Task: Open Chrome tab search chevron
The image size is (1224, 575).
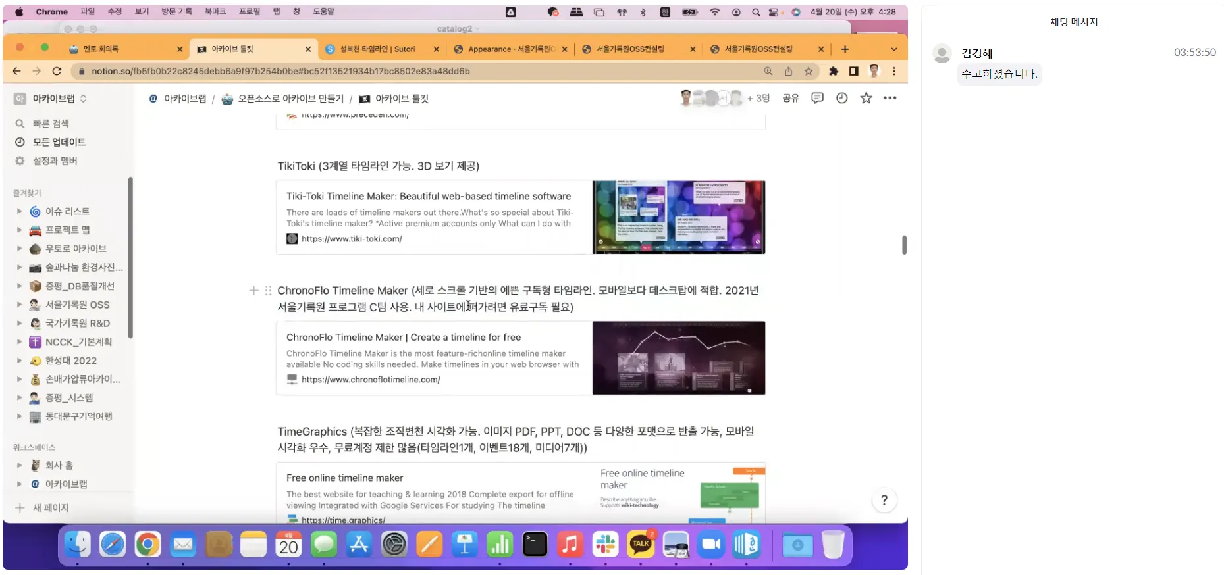Action: point(893,49)
